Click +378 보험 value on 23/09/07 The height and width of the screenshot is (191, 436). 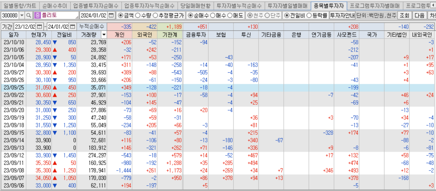(227, 178)
